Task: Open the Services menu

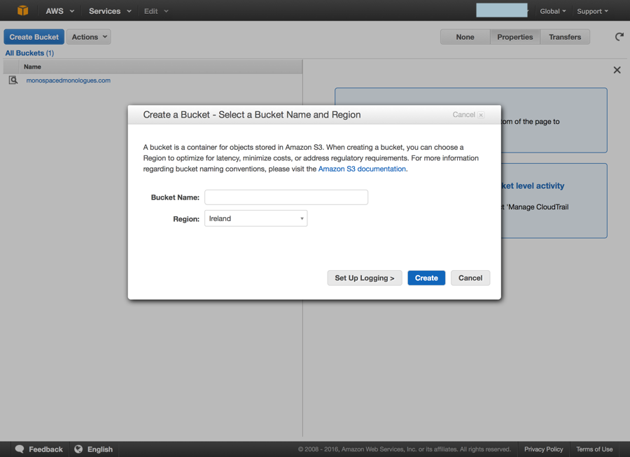Action: (110, 11)
